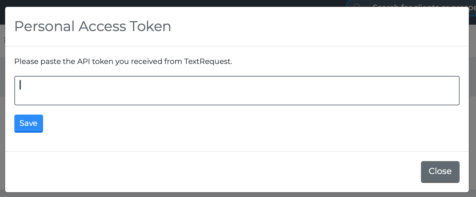
Task: Click Close in the dialog footer
Action: (x=440, y=172)
